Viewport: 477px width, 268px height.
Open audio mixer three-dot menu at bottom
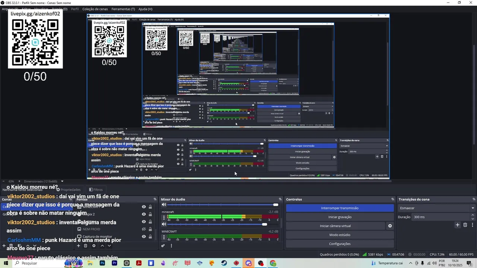tap(171, 246)
